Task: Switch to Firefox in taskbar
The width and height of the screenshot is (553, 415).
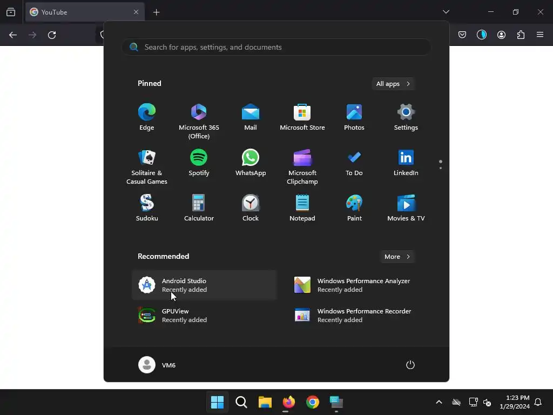Action: (x=289, y=402)
